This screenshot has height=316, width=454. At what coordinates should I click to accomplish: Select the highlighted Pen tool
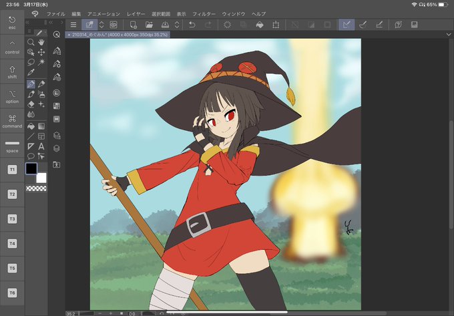point(31,84)
